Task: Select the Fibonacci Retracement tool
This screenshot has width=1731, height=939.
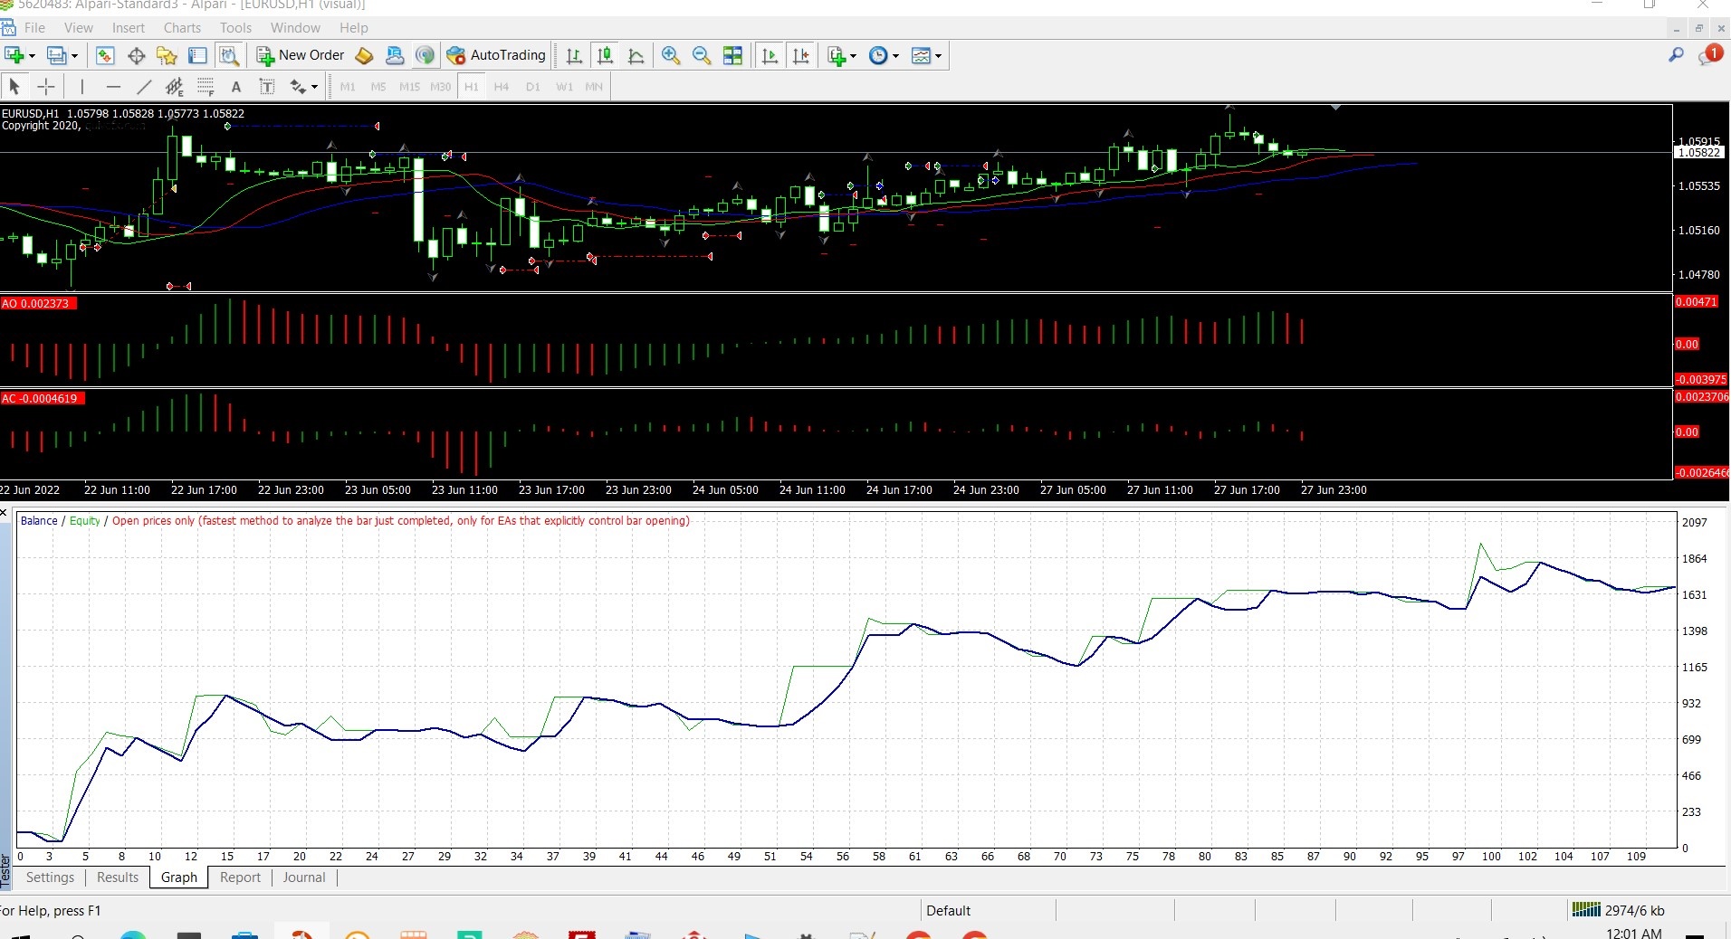Action: coord(206,87)
